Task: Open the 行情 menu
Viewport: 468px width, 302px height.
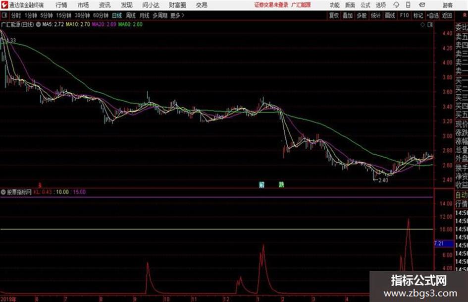Action: [61, 5]
